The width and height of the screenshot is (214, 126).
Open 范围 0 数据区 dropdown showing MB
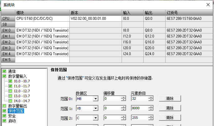(x=95, y=99)
